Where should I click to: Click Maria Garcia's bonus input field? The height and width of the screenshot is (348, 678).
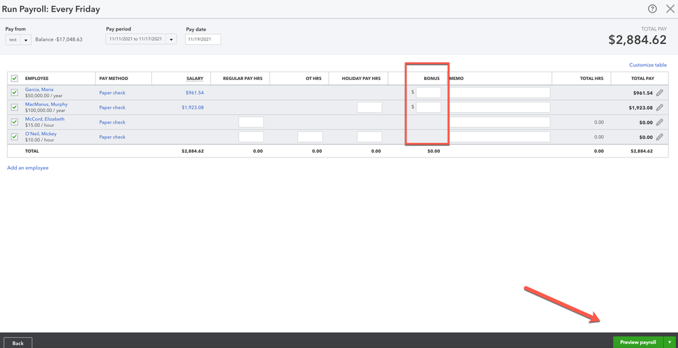428,93
